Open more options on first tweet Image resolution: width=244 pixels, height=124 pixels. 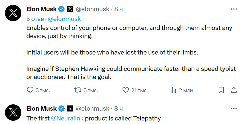(x=234, y=9)
